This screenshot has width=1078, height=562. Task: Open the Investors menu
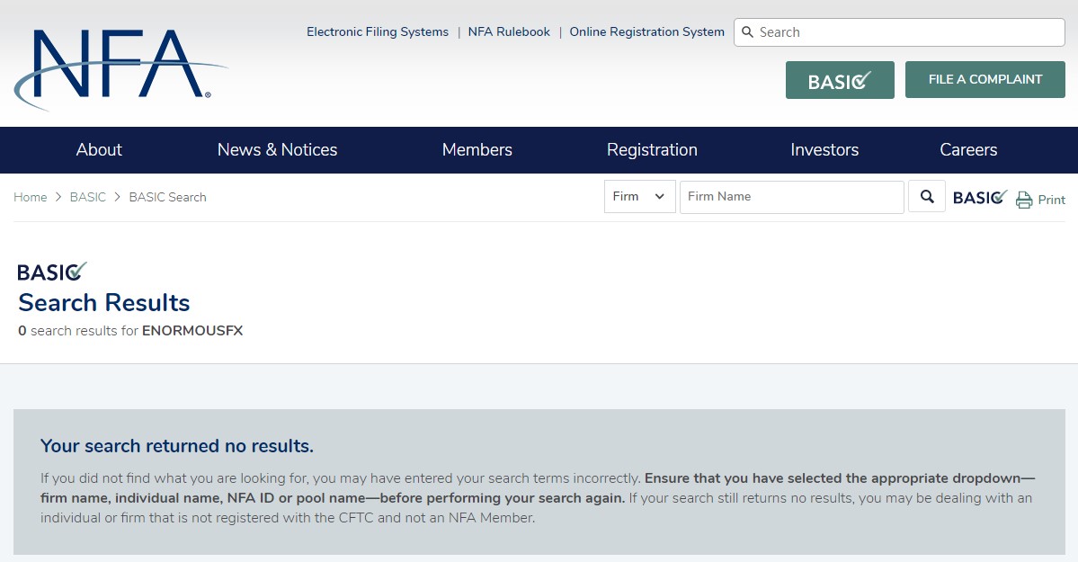[824, 150]
